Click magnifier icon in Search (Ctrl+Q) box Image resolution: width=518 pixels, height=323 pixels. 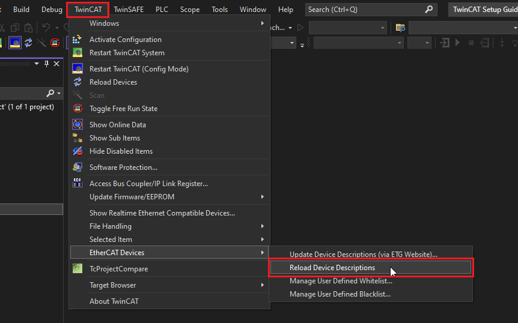coord(429,10)
